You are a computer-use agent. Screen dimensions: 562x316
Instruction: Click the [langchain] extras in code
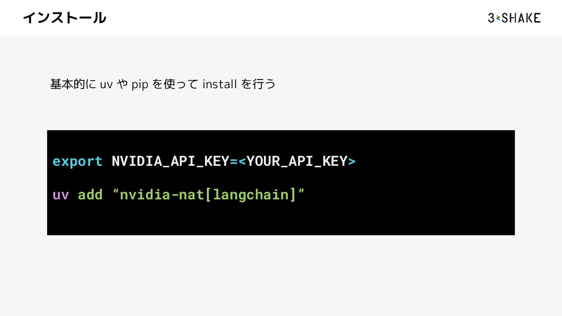click(x=251, y=194)
